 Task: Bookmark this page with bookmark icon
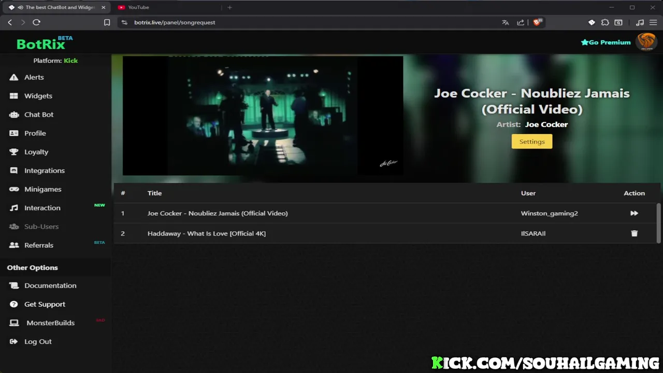tap(107, 22)
